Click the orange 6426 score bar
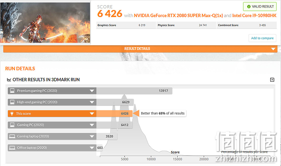 (114, 114)
